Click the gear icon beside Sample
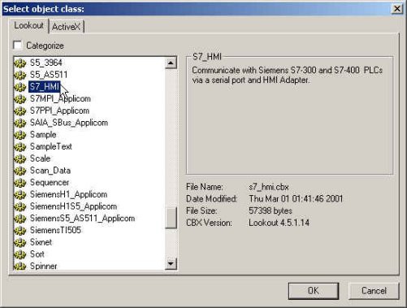The image size is (407, 308). (19, 135)
